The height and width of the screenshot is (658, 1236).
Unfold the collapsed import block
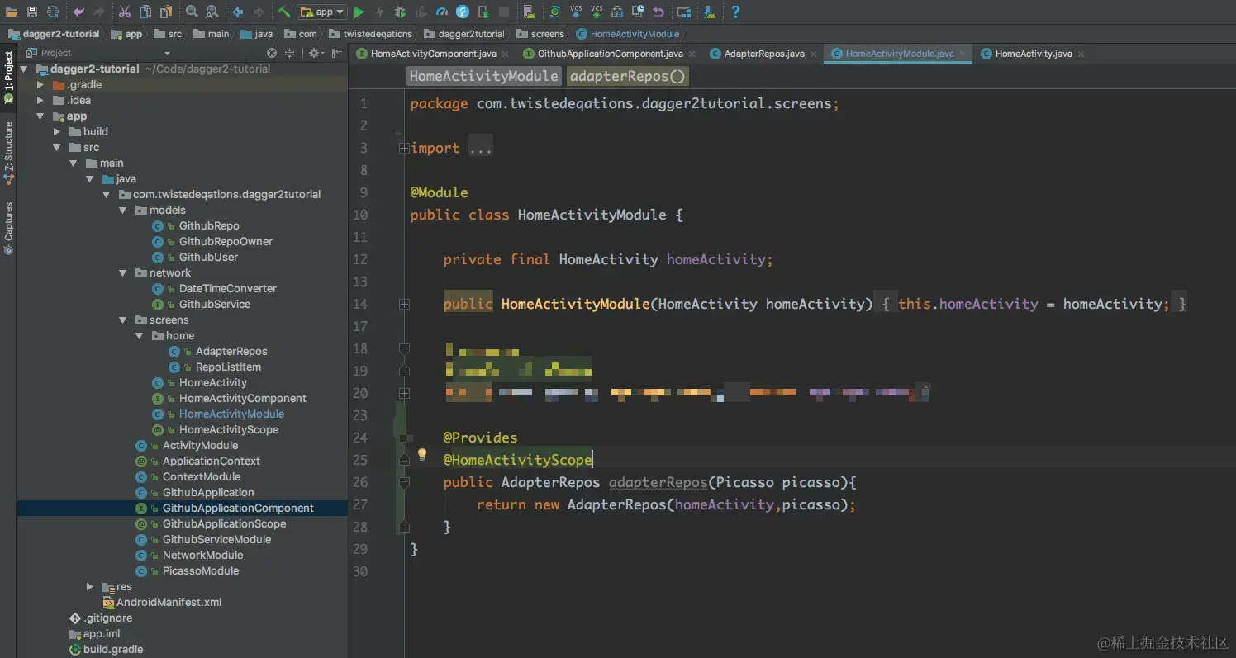pyautogui.click(x=404, y=149)
